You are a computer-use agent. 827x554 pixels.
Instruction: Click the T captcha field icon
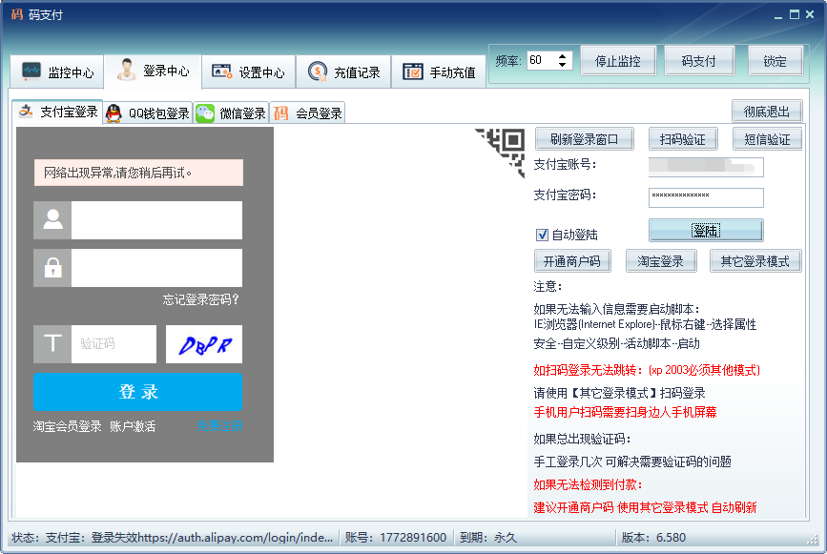point(52,343)
